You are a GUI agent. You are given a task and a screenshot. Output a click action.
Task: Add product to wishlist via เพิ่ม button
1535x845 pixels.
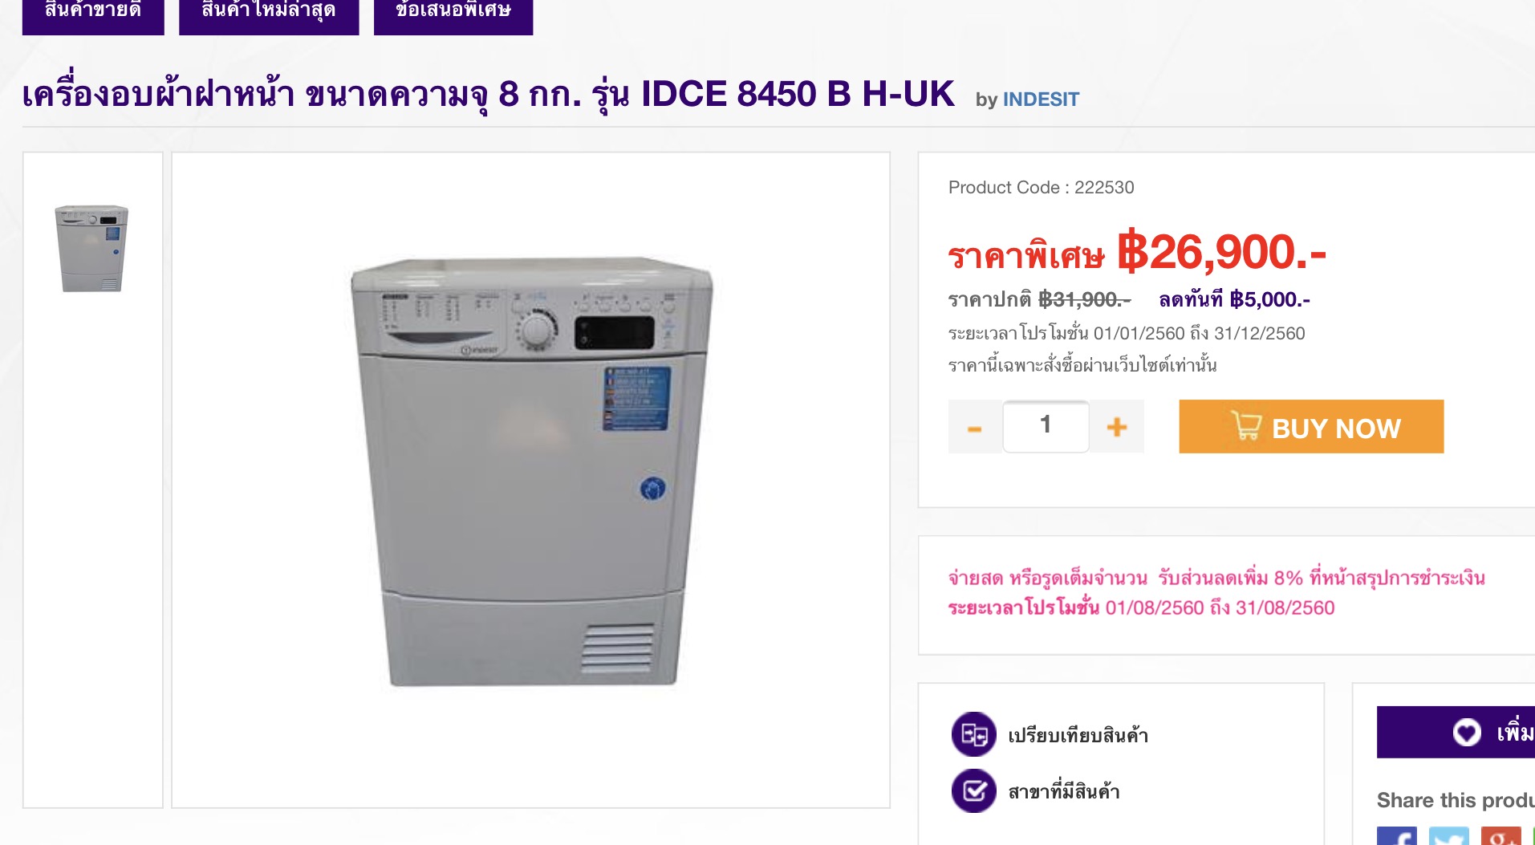(x=1456, y=732)
